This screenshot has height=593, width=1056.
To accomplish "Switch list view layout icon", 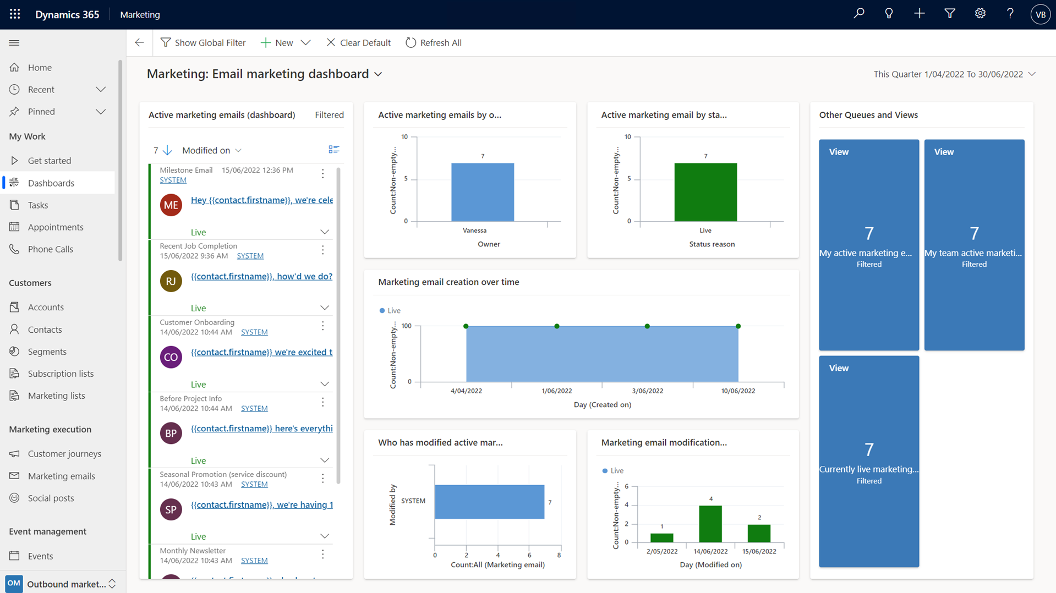I will coord(333,150).
